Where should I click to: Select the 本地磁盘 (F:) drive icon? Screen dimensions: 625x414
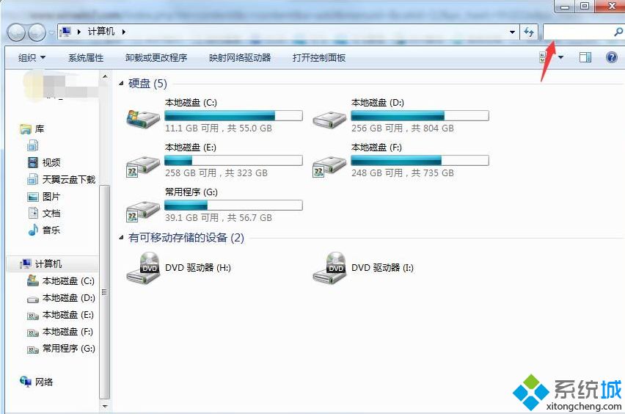(x=329, y=167)
